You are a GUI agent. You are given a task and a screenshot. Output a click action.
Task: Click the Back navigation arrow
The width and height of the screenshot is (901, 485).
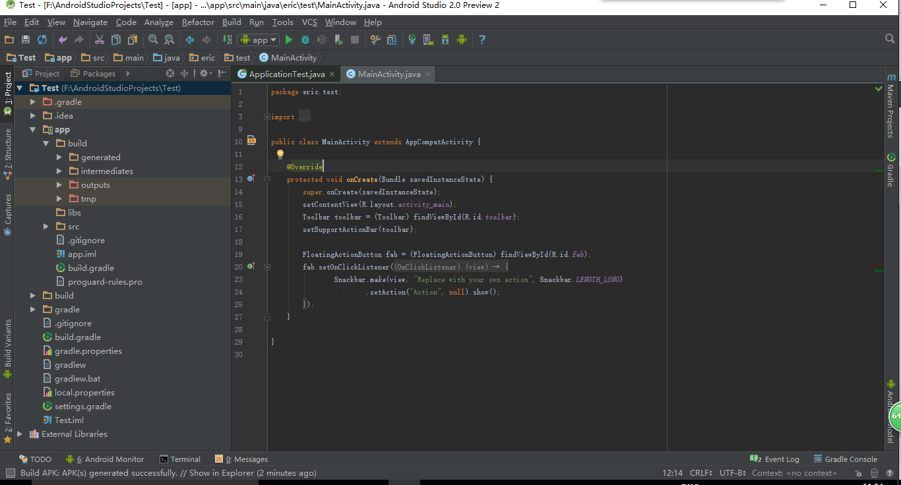190,40
